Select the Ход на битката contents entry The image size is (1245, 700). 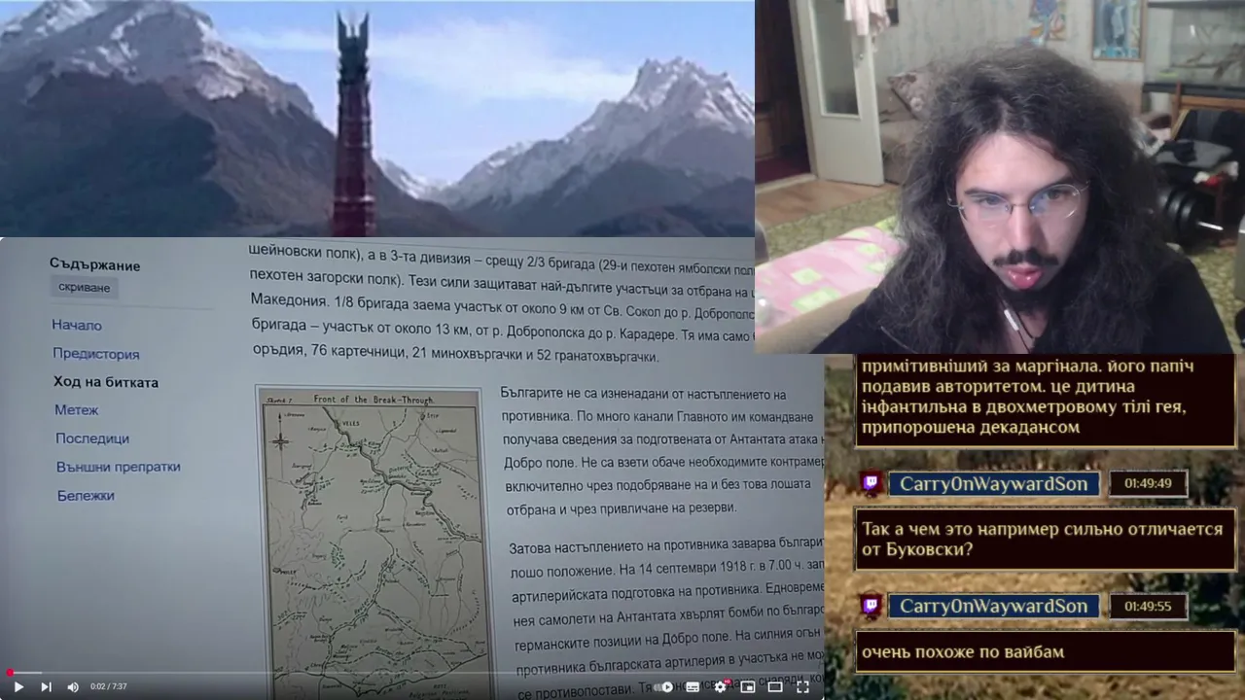[x=106, y=382]
